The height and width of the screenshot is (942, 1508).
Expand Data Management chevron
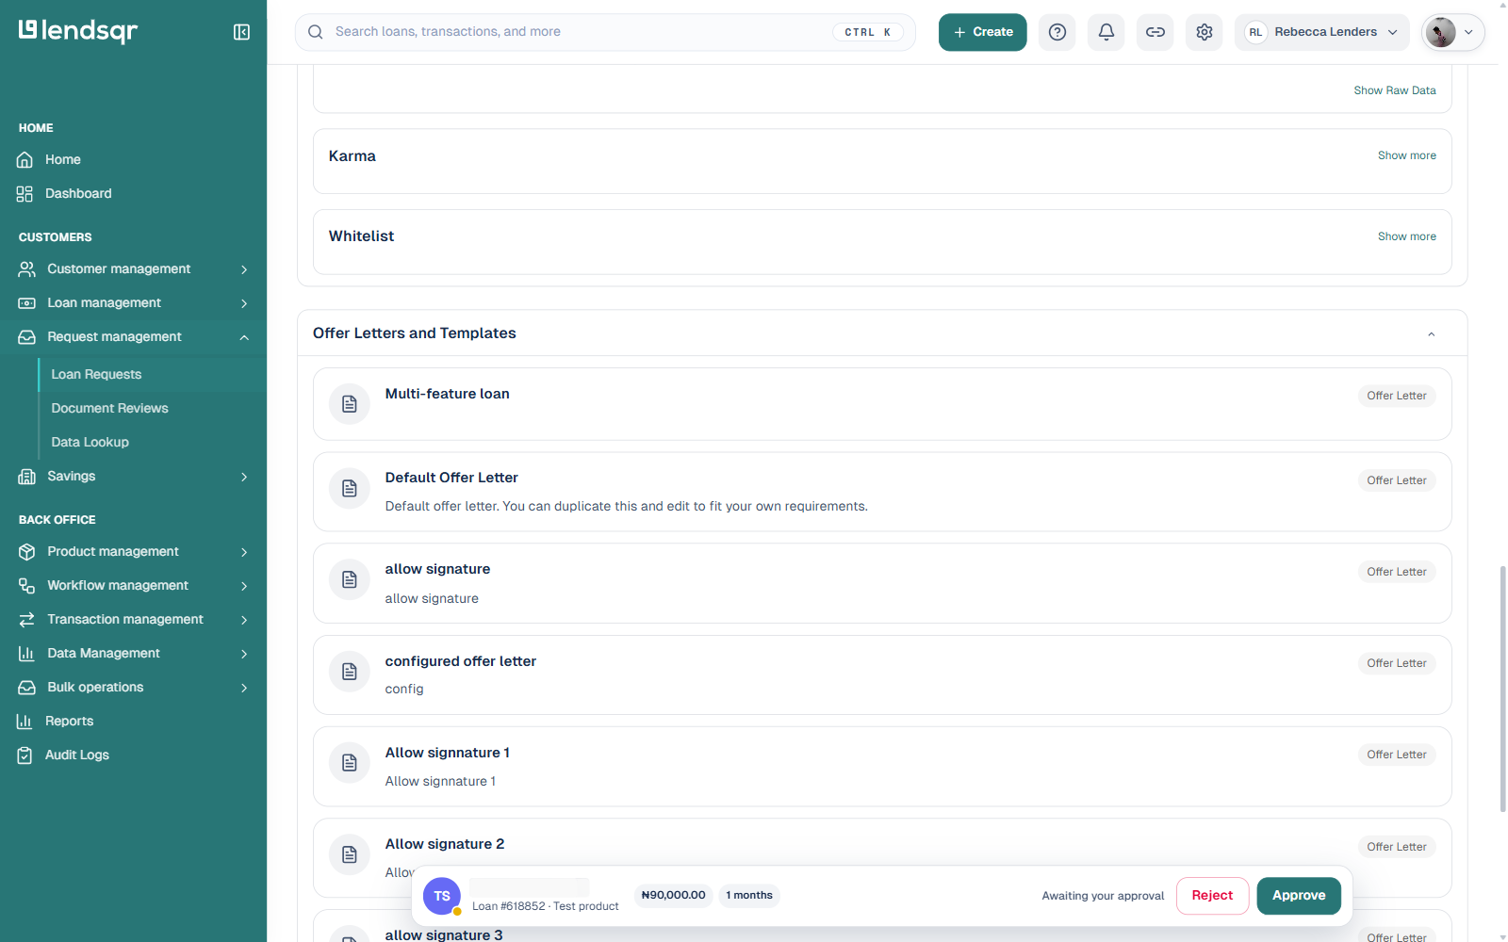[x=244, y=654]
